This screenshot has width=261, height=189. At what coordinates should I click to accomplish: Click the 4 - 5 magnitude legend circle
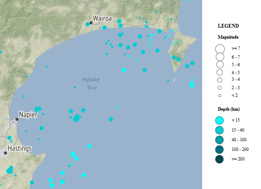tap(220, 72)
